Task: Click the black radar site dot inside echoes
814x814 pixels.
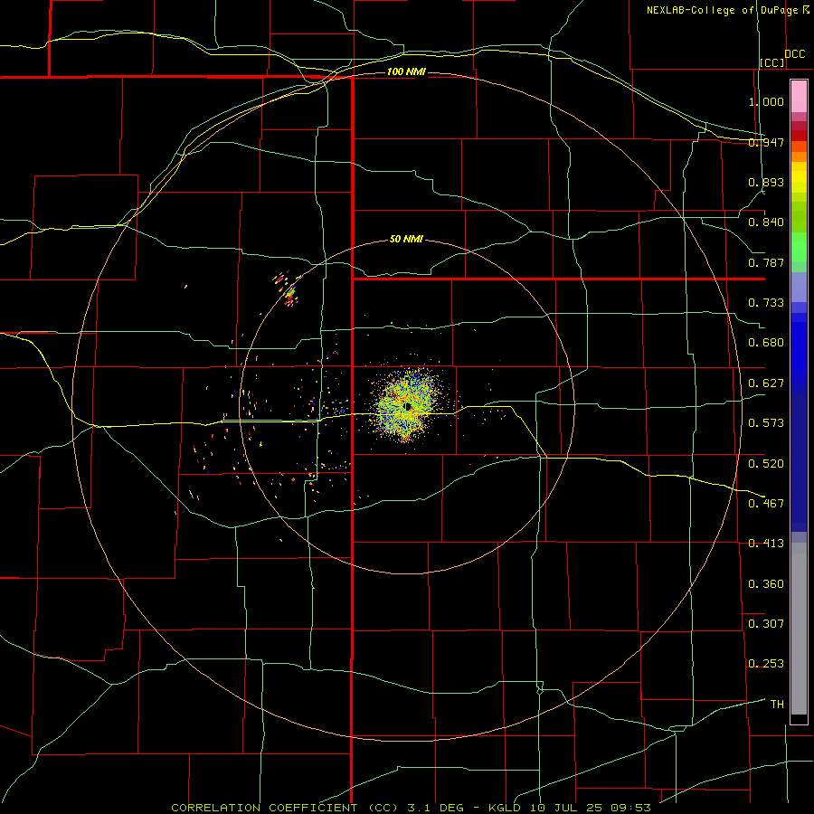Action: [x=408, y=406]
